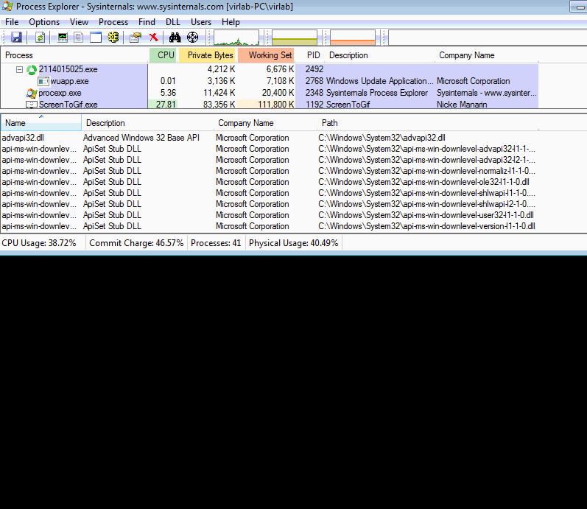Click the Refresh Now toolbar icon
Image resolution: width=587 pixels, height=509 pixels.
(x=40, y=37)
